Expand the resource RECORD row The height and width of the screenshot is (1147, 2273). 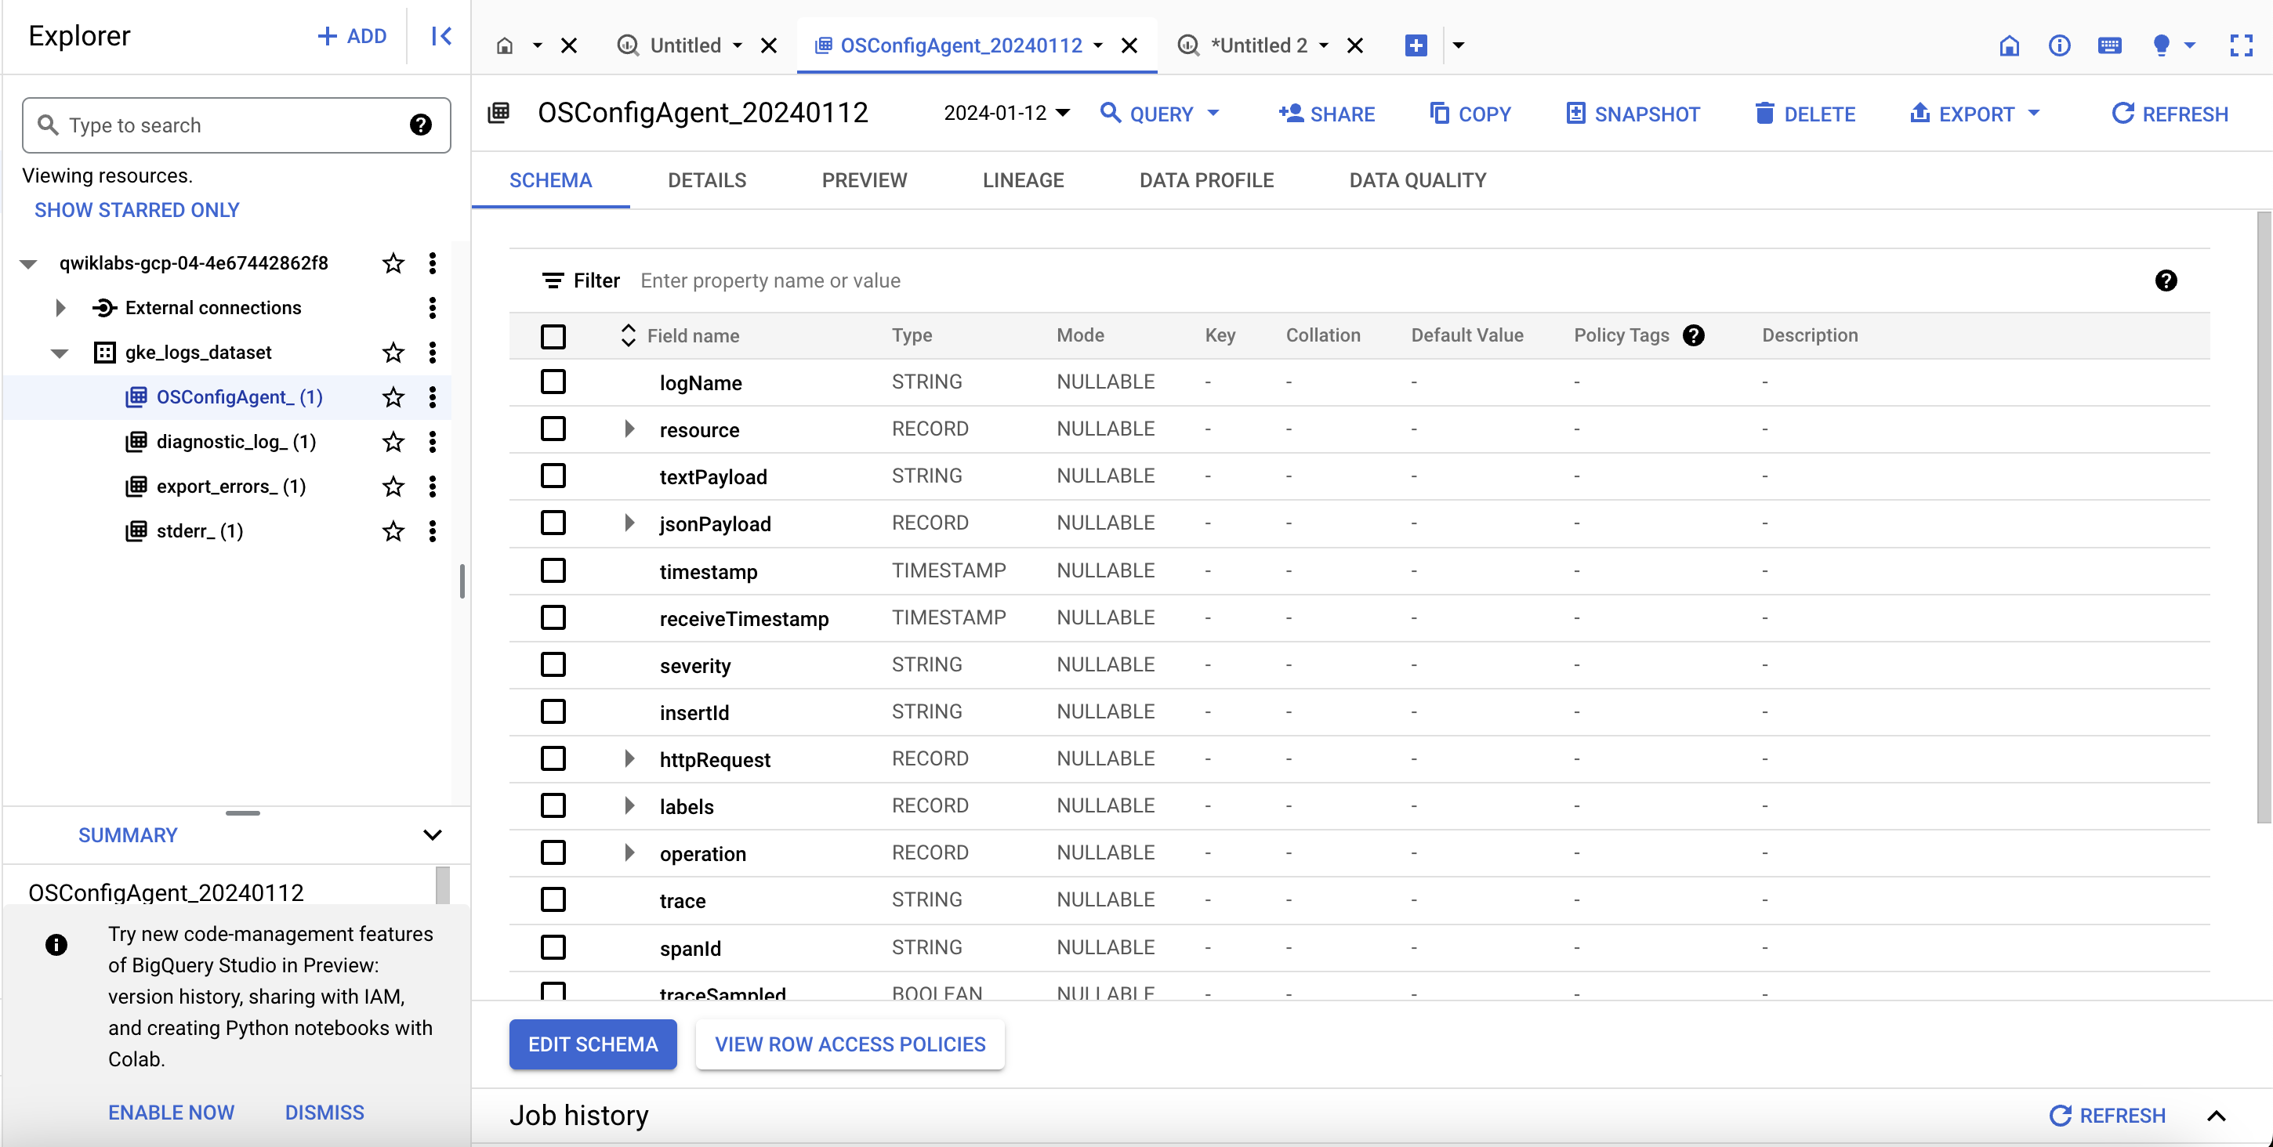(628, 429)
